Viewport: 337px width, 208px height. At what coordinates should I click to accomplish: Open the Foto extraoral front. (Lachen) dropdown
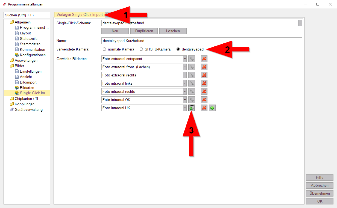pyautogui.click(x=185, y=67)
